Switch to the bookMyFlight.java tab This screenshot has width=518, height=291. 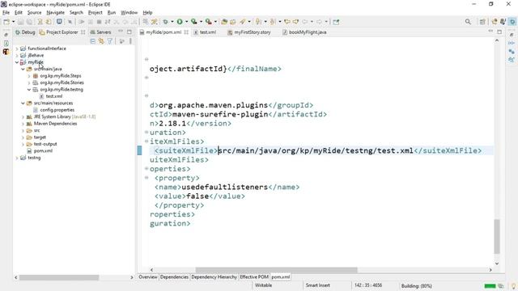pos(304,32)
